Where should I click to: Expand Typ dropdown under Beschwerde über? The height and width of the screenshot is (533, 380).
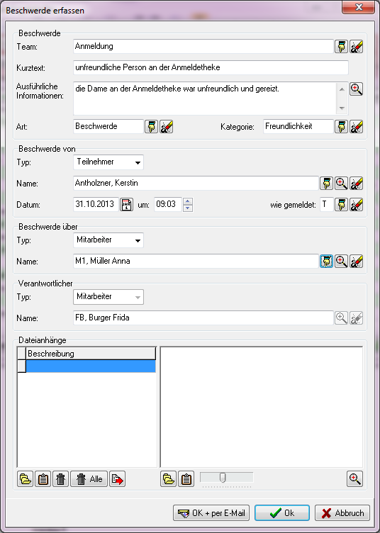138,240
